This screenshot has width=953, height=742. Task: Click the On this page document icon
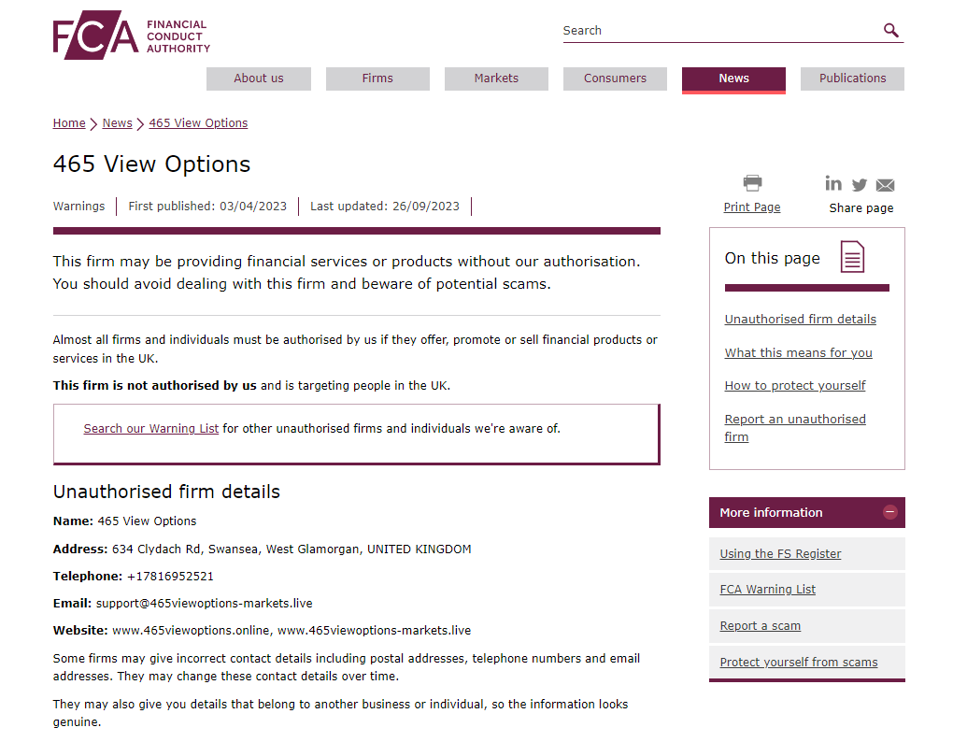(852, 257)
